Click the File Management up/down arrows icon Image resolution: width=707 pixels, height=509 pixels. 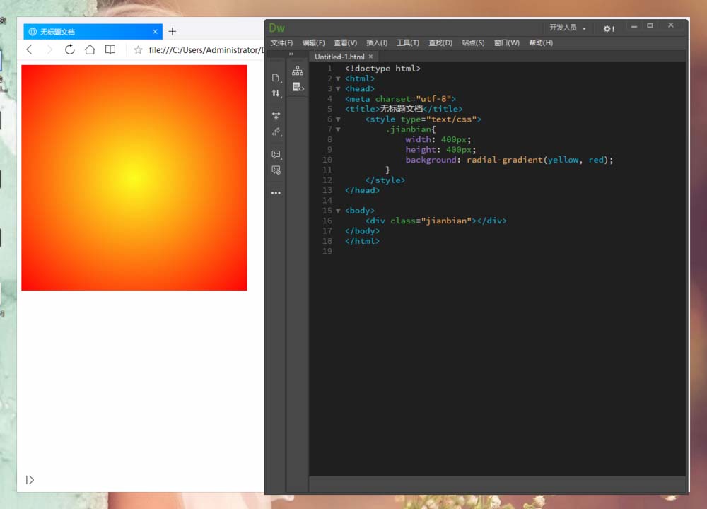tap(276, 93)
